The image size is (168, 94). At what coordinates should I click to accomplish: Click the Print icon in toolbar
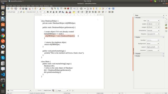(23, 9)
